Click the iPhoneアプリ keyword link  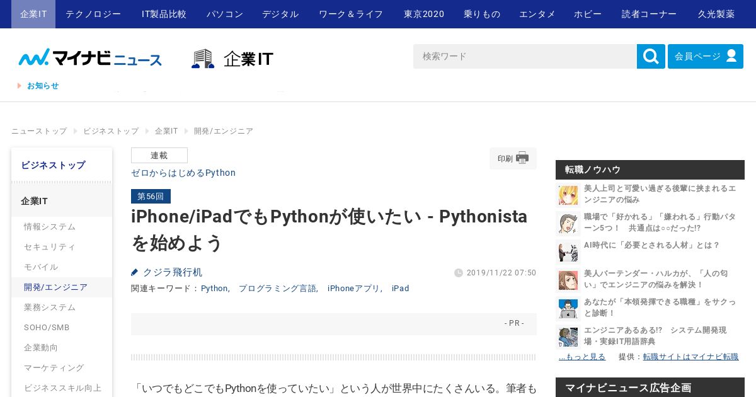pos(353,289)
